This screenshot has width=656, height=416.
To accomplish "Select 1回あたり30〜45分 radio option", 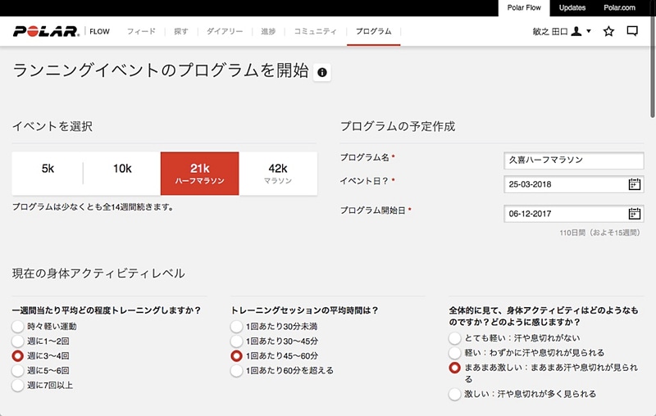I will pyautogui.click(x=236, y=341).
